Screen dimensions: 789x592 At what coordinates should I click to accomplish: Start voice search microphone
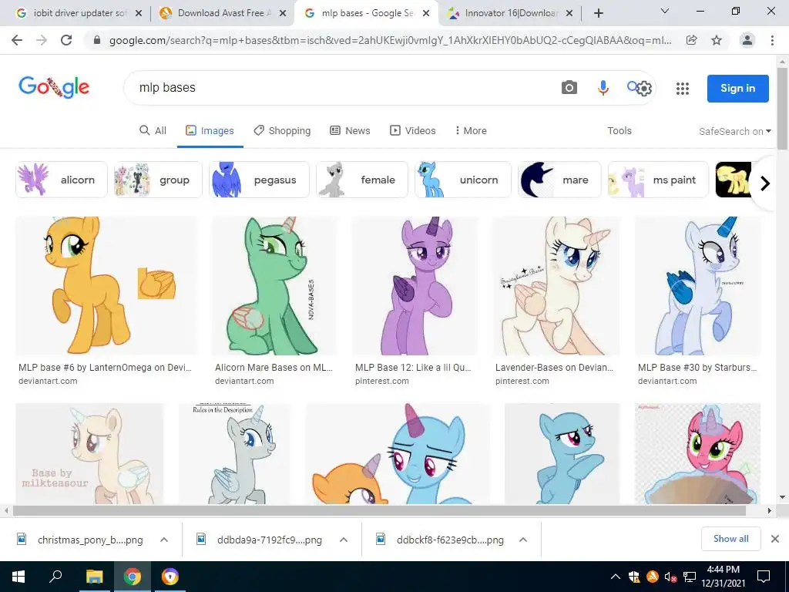point(603,88)
